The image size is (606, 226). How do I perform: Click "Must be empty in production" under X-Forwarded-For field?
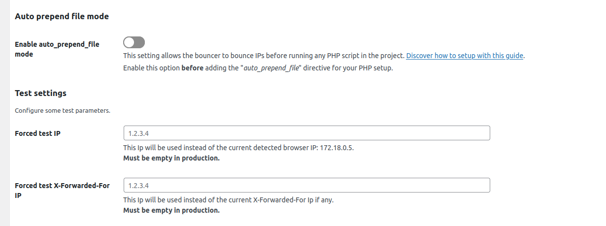pos(171,210)
